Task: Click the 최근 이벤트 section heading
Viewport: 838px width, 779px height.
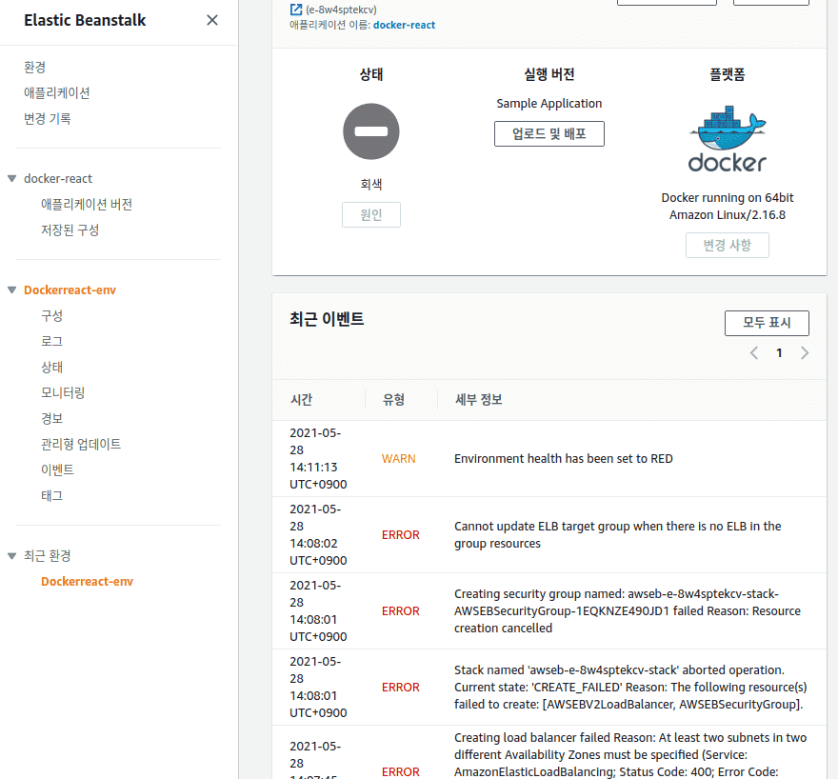Action: coord(327,319)
